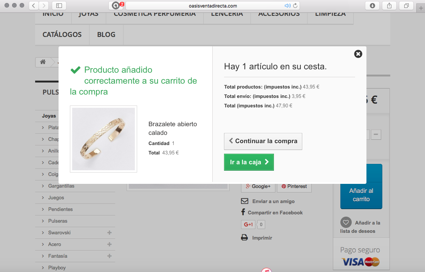
Task: Click the green Ir a la caja button
Action: (x=249, y=162)
